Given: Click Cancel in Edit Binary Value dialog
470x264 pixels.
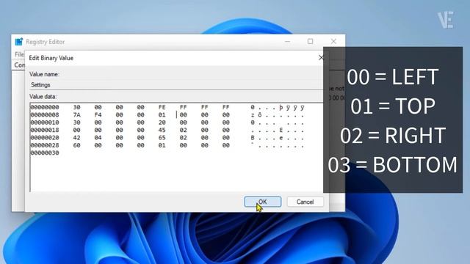Looking at the screenshot, I should point(305,202).
